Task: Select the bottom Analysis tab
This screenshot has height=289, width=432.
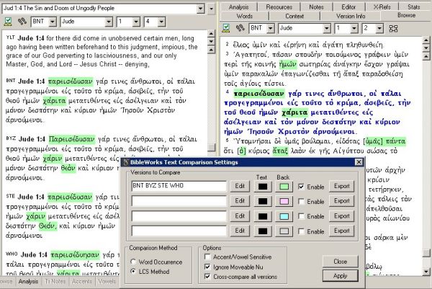Action: click(28, 282)
